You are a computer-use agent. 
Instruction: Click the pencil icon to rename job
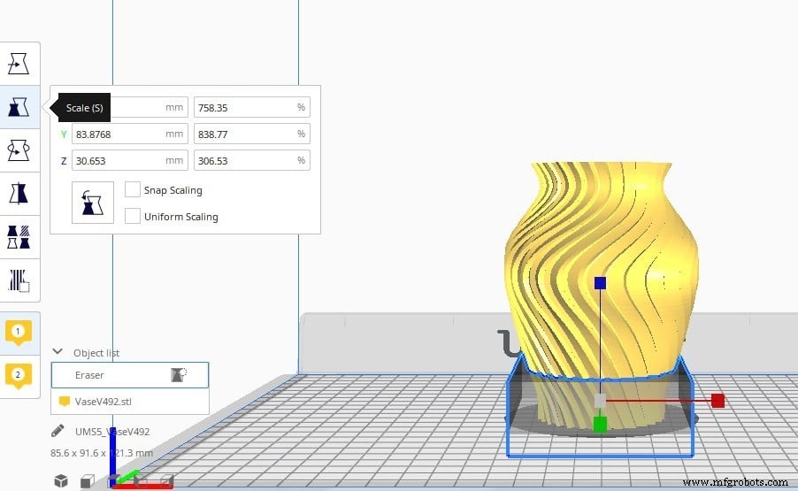pyautogui.click(x=58, y=431)
